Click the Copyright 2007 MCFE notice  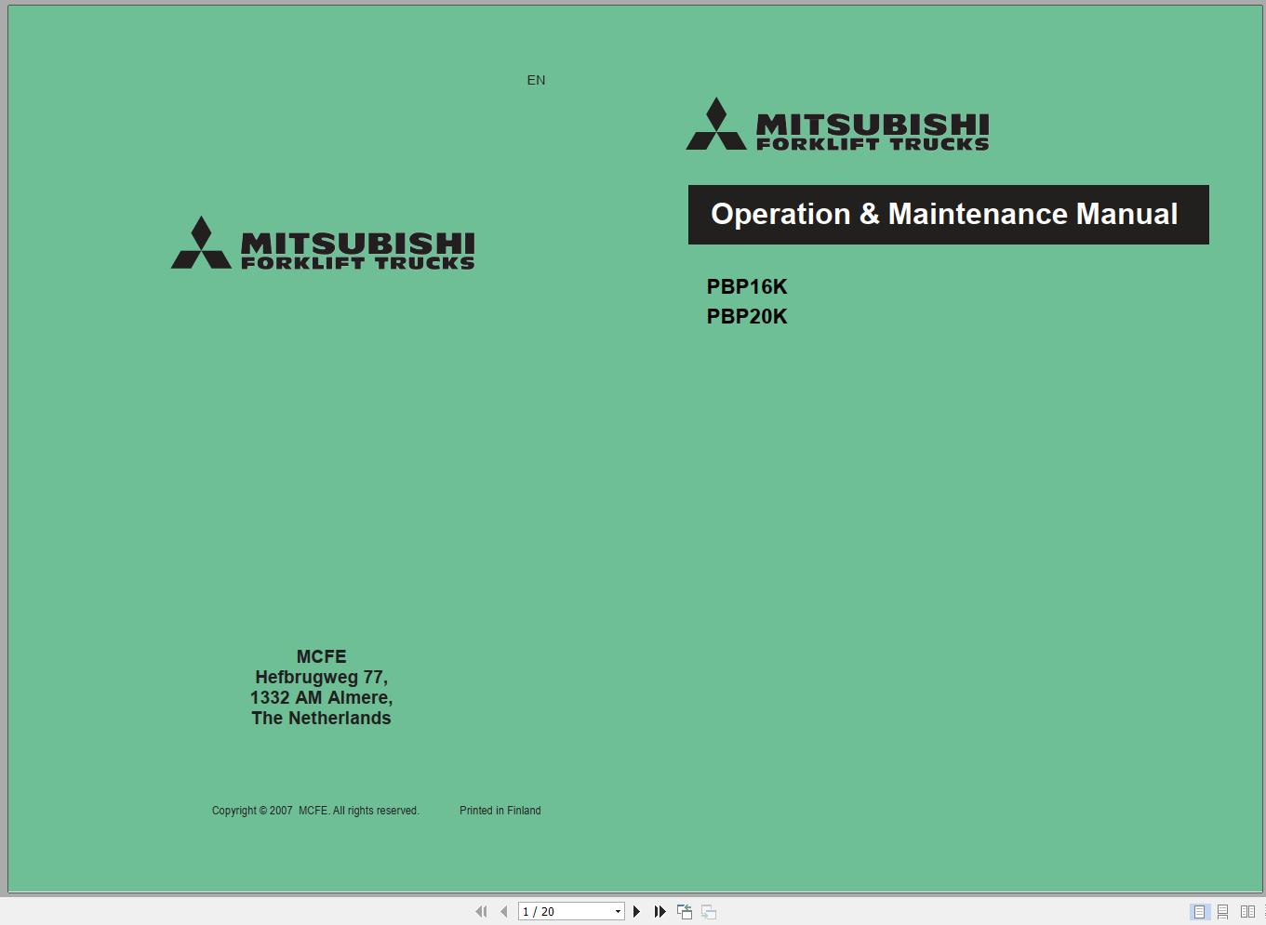coord(315,811)
